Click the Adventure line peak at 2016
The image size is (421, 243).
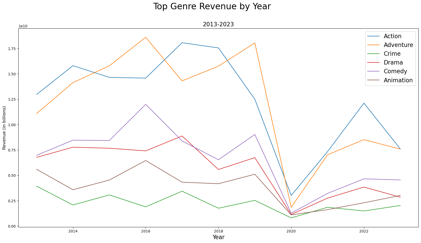pyautogui.click(x=146, y=37)
